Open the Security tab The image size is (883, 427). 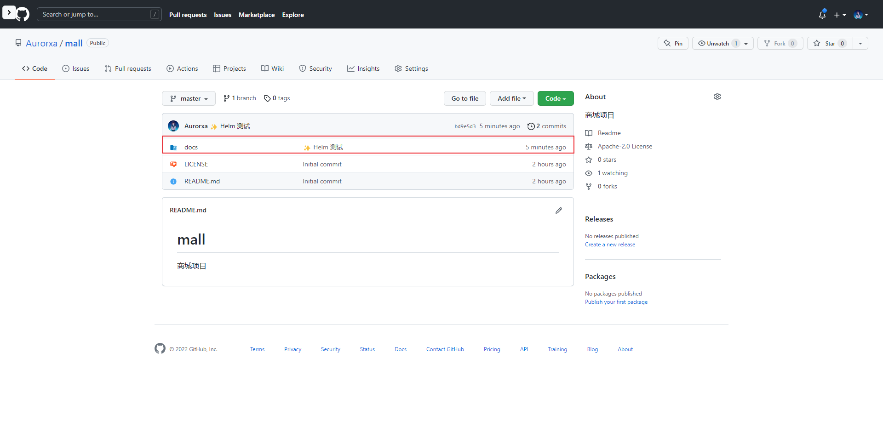pyautogui.click(x=315, y=68)
